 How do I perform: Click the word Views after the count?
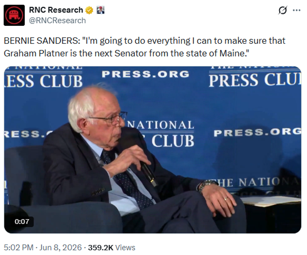125,248
